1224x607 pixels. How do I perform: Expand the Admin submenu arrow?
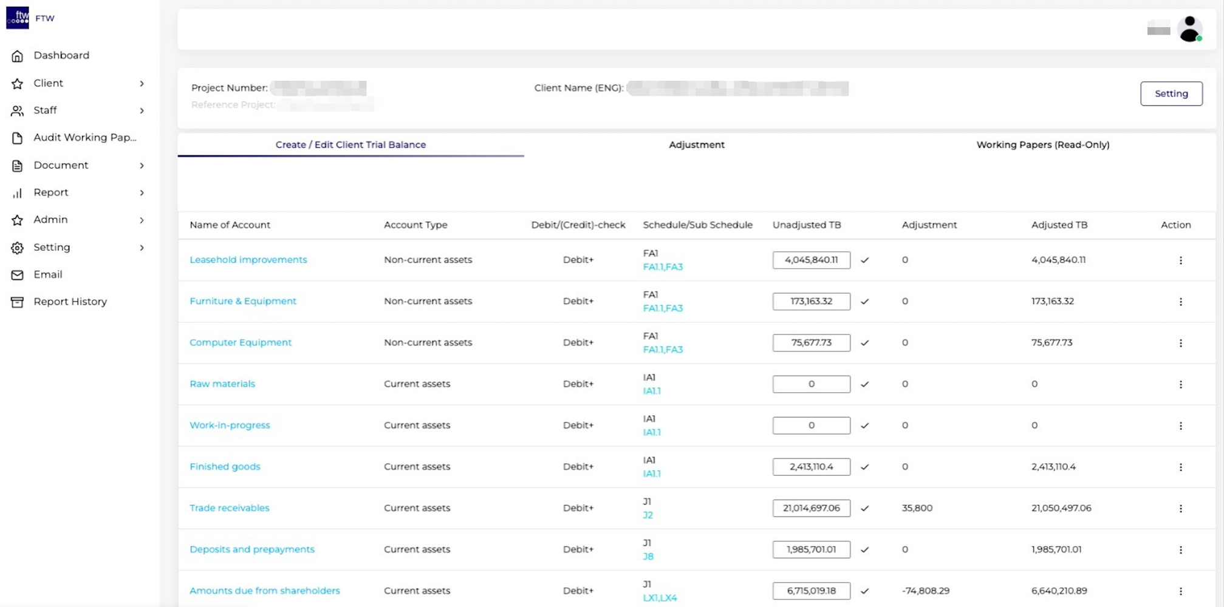pos(142,220)
